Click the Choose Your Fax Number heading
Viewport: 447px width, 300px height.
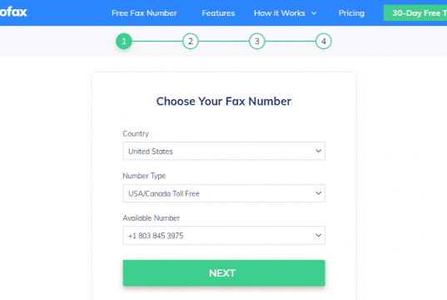(x=224, y=102)
